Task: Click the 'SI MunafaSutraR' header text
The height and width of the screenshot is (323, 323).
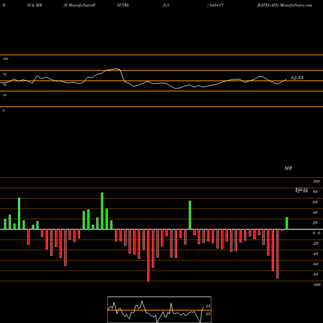Action: tap(79, 5)
